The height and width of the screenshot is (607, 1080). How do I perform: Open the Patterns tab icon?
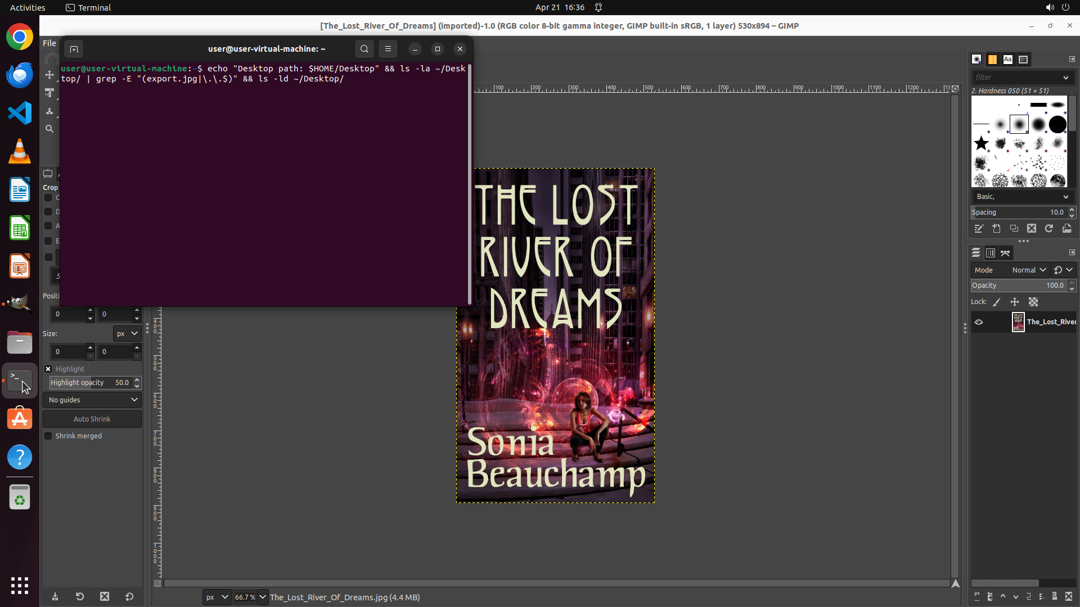coord(992,60)
